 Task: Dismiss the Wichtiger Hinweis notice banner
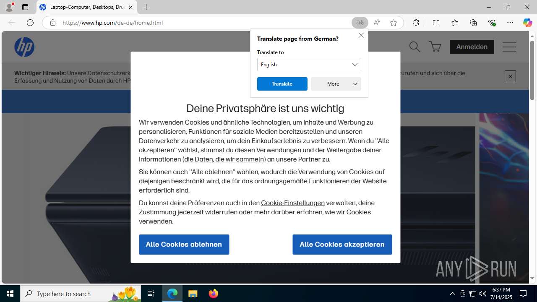coord(510,76)
